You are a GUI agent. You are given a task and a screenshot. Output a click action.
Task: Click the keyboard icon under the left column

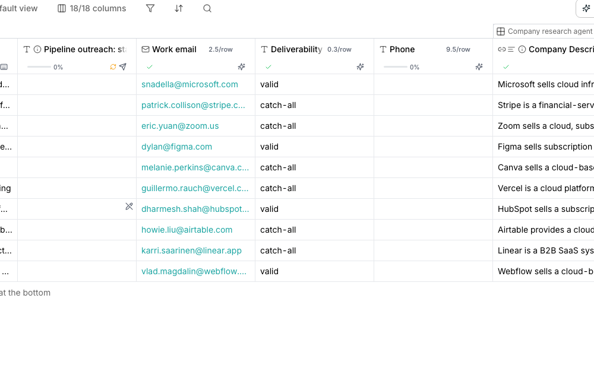coord(4,67)
